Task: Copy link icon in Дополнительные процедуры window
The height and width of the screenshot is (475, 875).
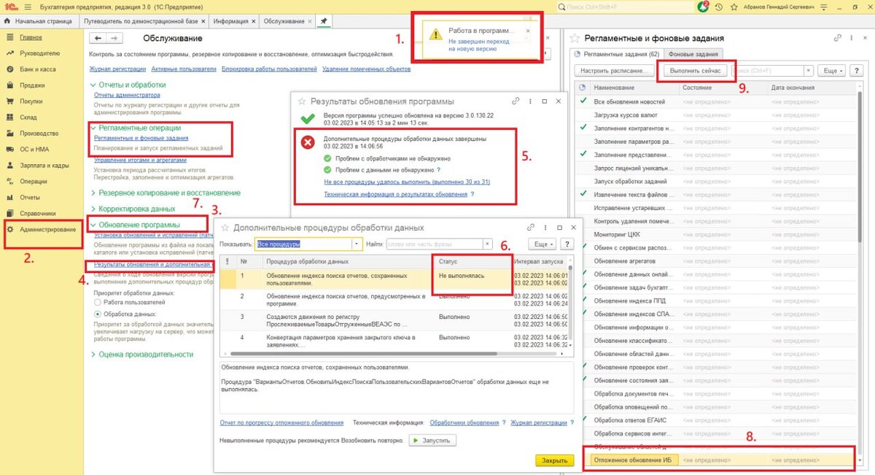Action: pyautogui.click(x=532, y=227)
